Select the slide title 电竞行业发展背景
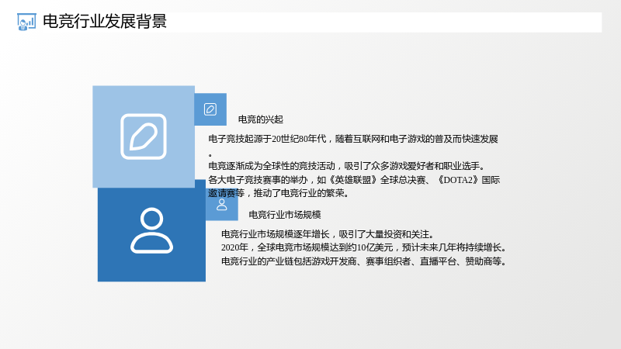Screen dimensions: 621x349 click(105, 22)
